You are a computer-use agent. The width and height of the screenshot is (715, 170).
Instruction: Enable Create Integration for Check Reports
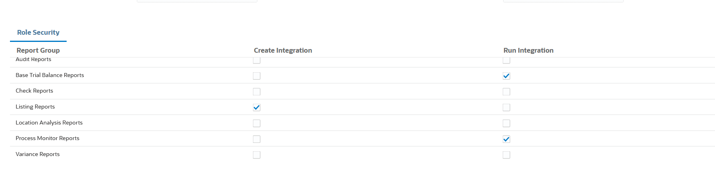[x=257, y=92]
